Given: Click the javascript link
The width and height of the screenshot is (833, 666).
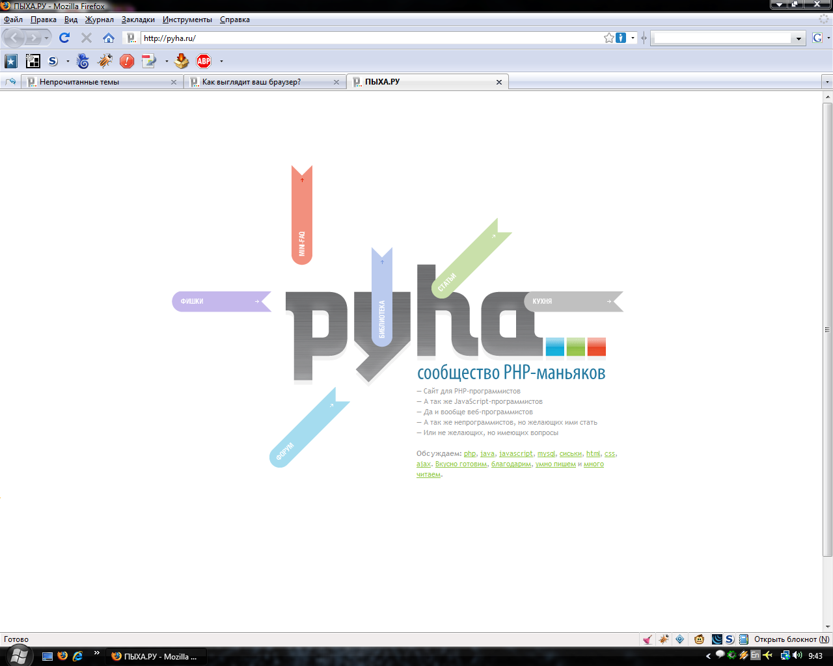Looking at the screenshot, I should click(x=515, y=454).
